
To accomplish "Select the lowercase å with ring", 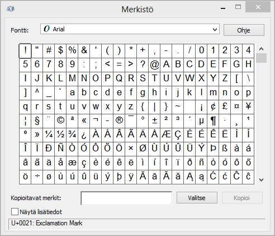I will pyautogui.click(x=60, y=163).
